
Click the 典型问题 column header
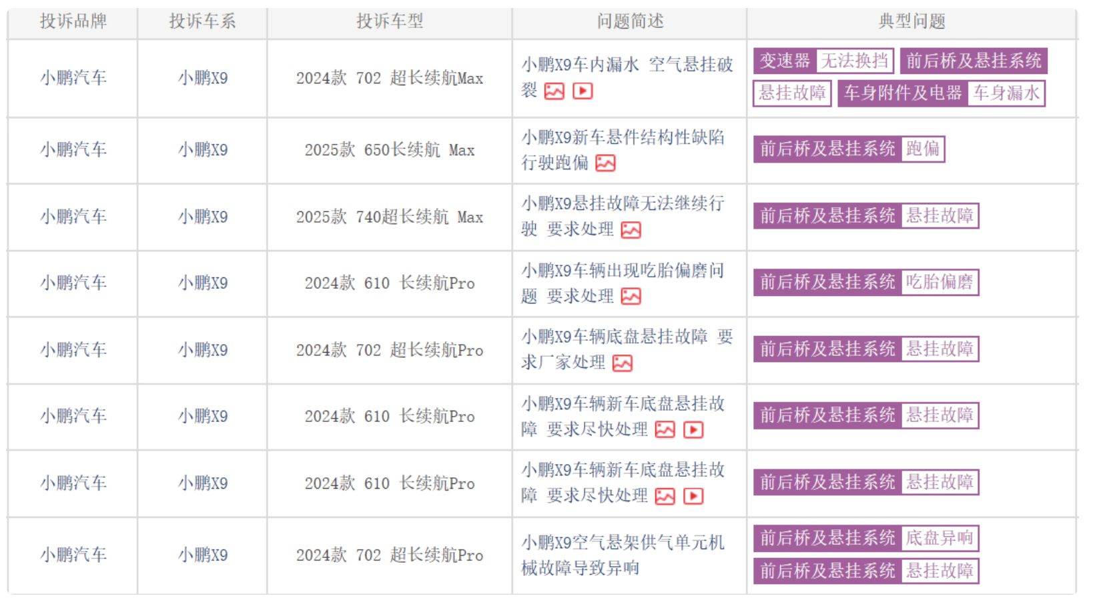(x=912, y=21)
